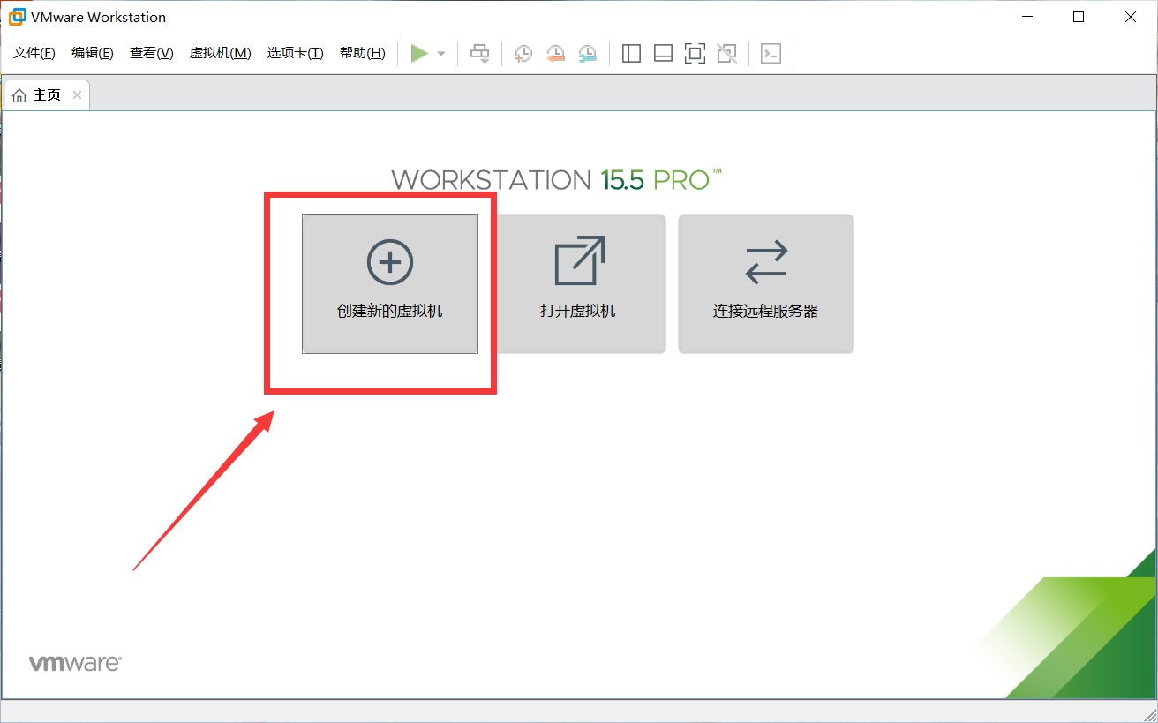This screenshot has width=1158, height=723.
Task: Open the 查看(V) menu
Action: point(152,53)
